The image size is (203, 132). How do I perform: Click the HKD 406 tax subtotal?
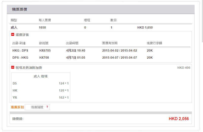click(184, 68)
